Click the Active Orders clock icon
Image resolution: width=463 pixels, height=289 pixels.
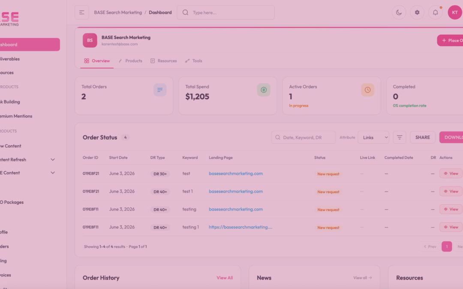368,90
